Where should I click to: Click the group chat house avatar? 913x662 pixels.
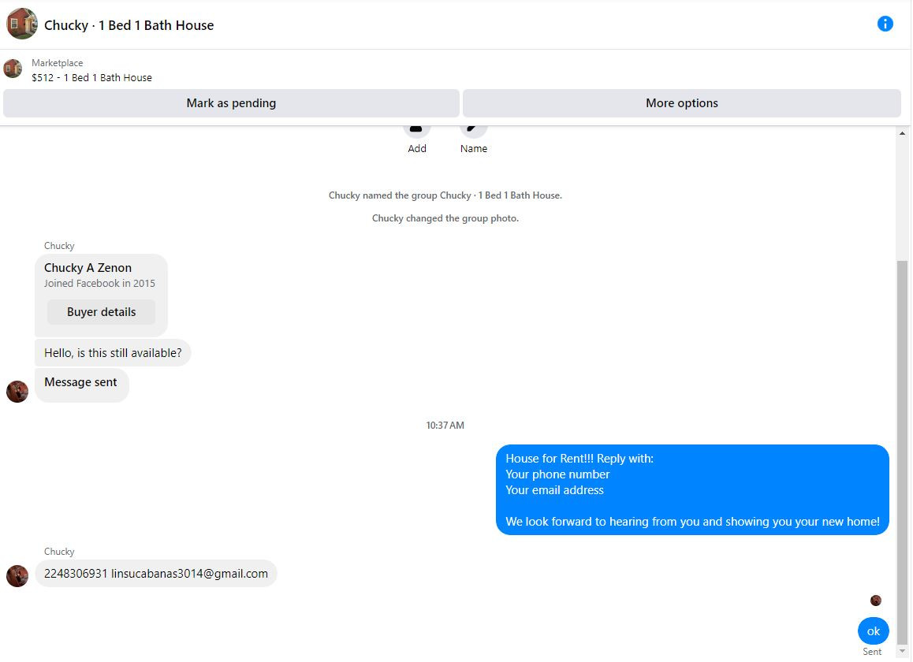pyautogui.click(x=22, y=24)
